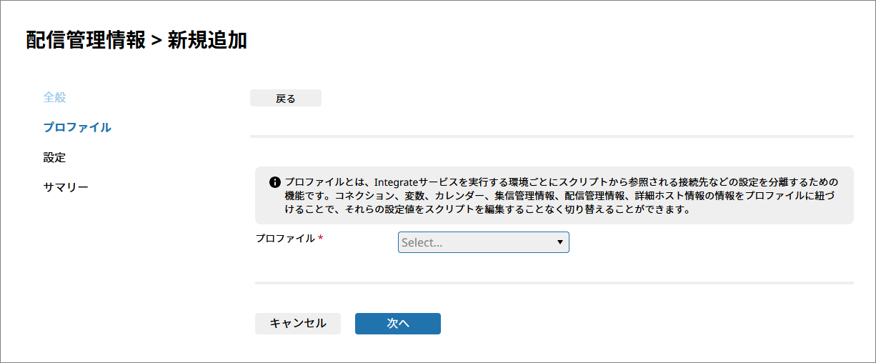The height and width of the screenshot is (363, 876).
Task: Click the word Integrate in the info message
Action: pyautogui.click(x=397, y=182)
